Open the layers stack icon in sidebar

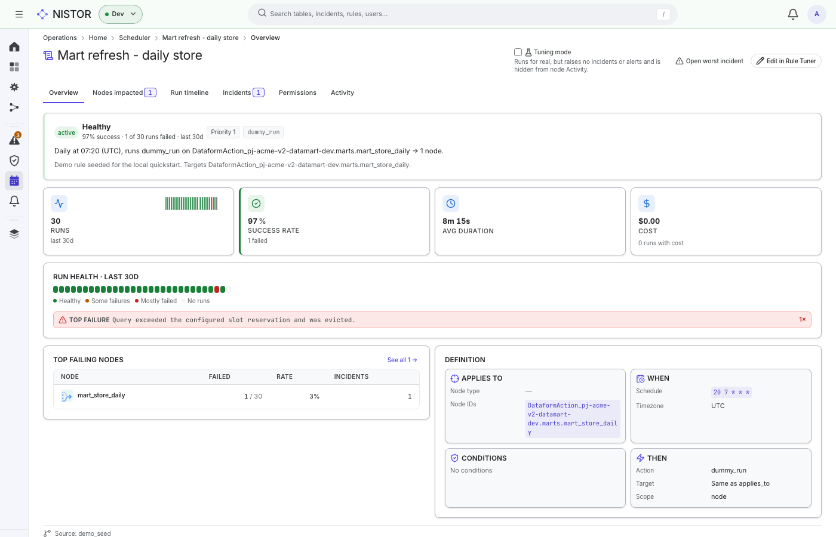pos(14,233)
